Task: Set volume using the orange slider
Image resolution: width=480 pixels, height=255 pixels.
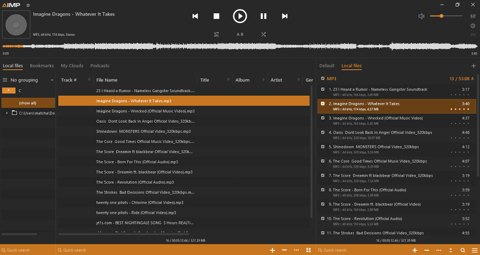Action: click(x=446, y=16)
